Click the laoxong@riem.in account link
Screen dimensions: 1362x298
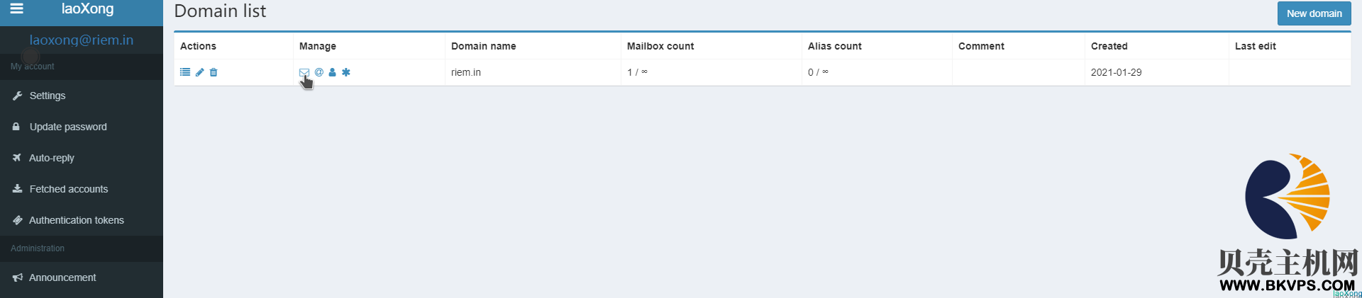point(82,40)
